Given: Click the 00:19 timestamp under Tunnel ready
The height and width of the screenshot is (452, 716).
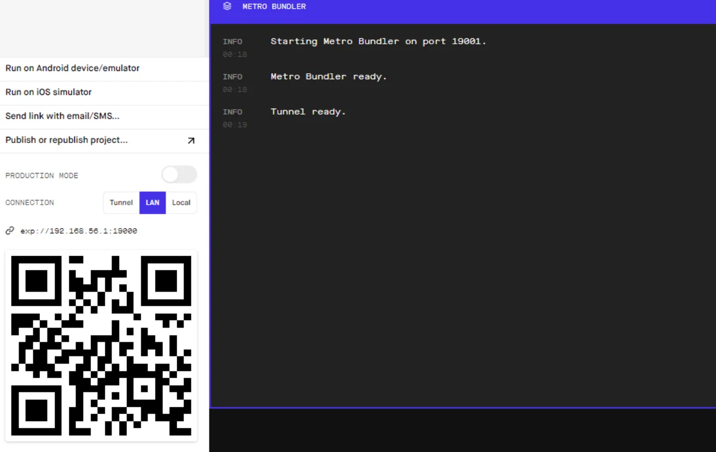Looking at the screenshot, I should point(235,125).
